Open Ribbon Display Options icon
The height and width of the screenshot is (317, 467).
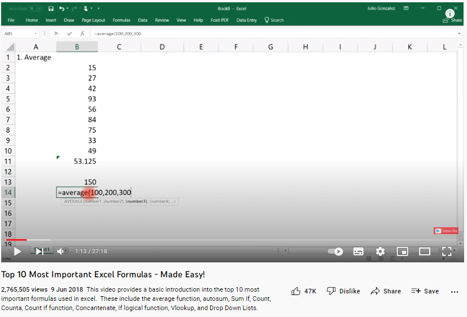[x=406, y=8]
